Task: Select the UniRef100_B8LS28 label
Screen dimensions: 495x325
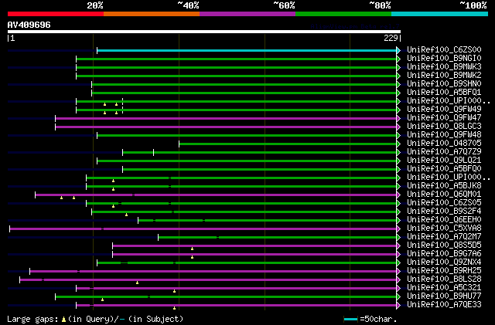Action: pos(444,279)
